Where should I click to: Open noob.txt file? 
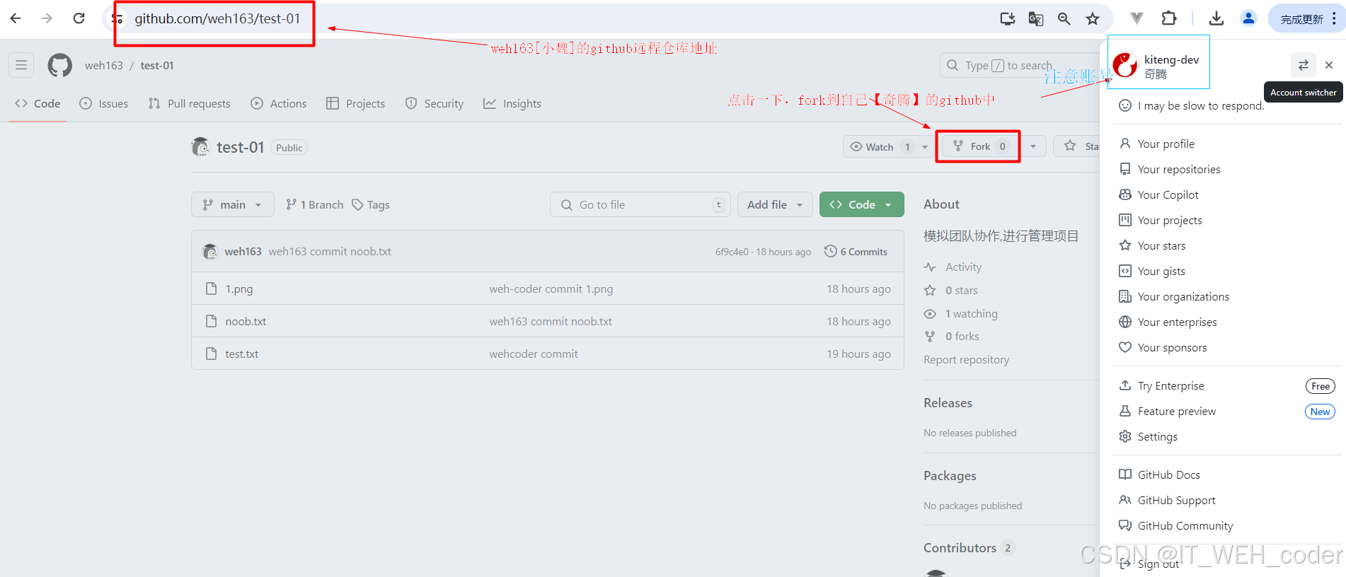(246, 321)
